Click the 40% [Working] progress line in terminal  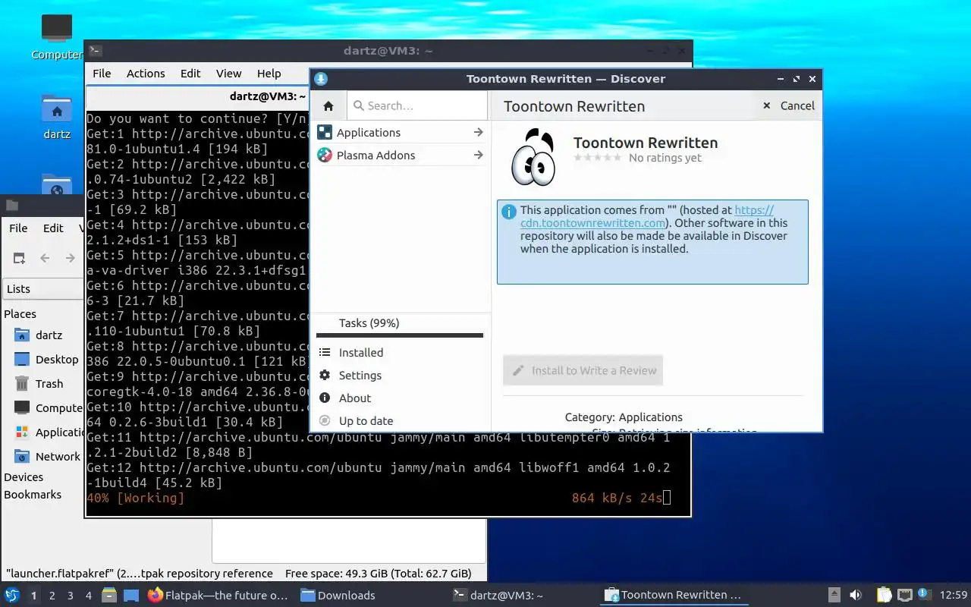pos(136,498)
